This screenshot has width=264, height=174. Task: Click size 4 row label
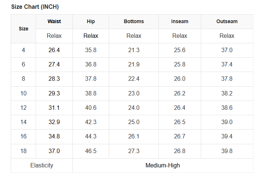point(24,50)
